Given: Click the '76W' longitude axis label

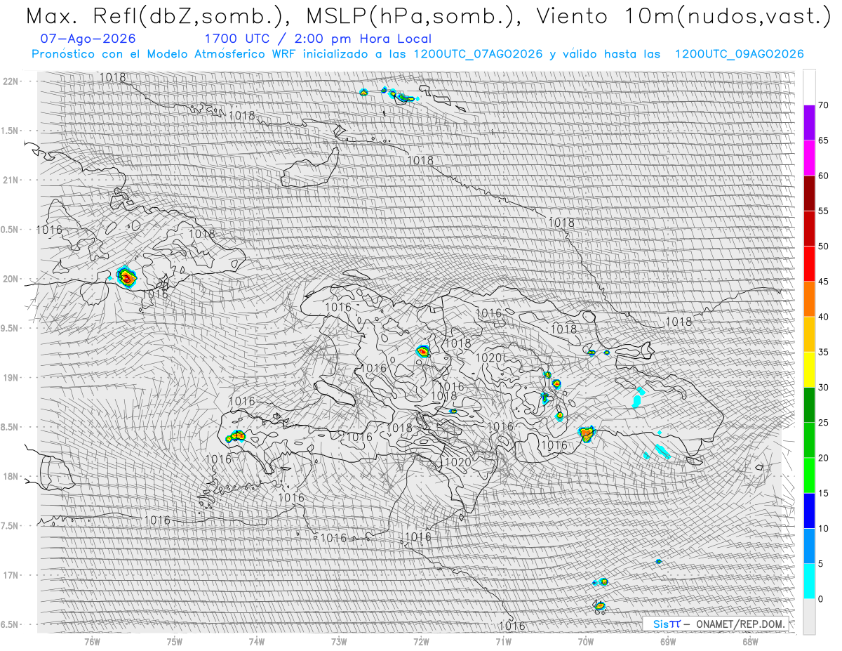Looking at the screenshot, I should 92,641.
